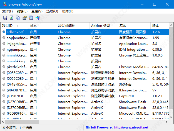This screenshot has height=131, width=174.
Task: Select the IEInspector Bro... name cell
Action: [x=133, y=90]
